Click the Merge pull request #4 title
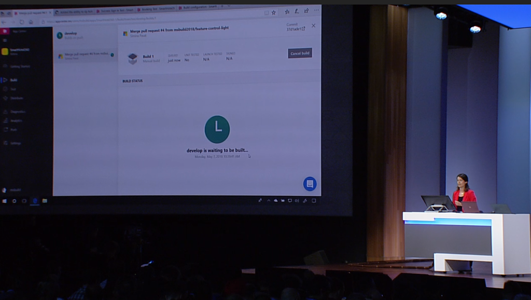This screenshot has height=300, width=531. click(x=179, y=30)
